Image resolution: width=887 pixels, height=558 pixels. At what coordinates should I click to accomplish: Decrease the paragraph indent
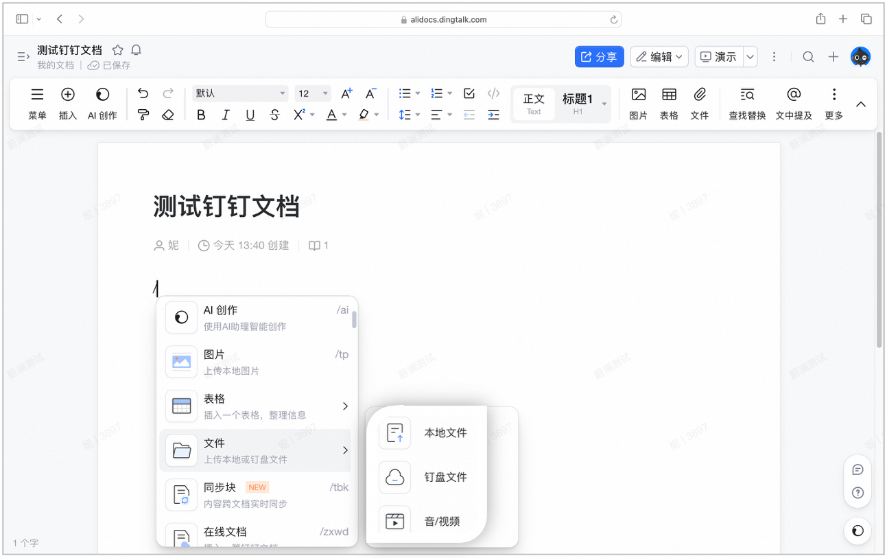pos(469,115)
